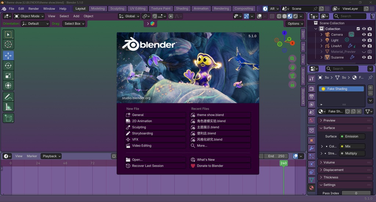Hide the LineArt object in viewport

coord(364,46)
